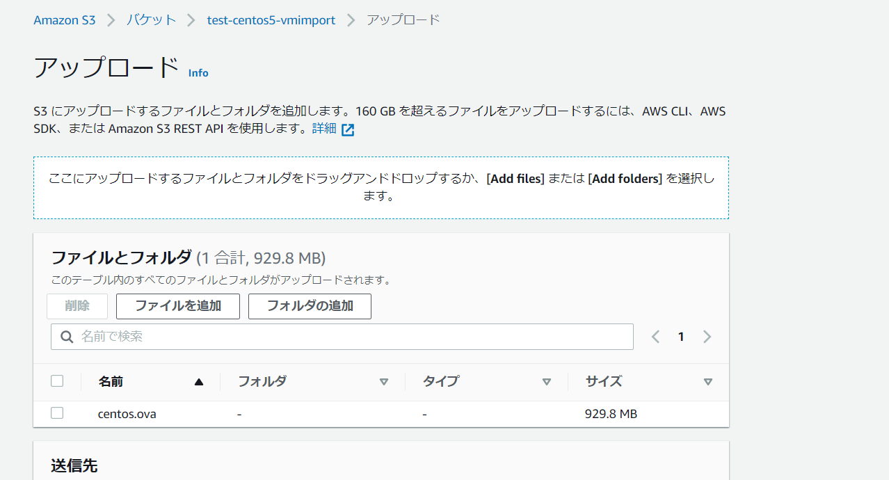
Task: Focus the 名前で検索 search field
Action: pos(348,337)
